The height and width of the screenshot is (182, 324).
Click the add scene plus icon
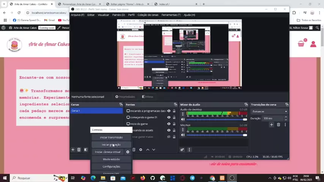73,150
